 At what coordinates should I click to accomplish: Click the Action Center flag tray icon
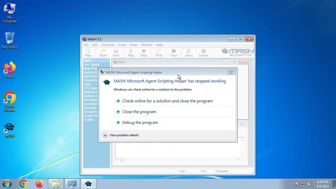(x=297, y=184)
